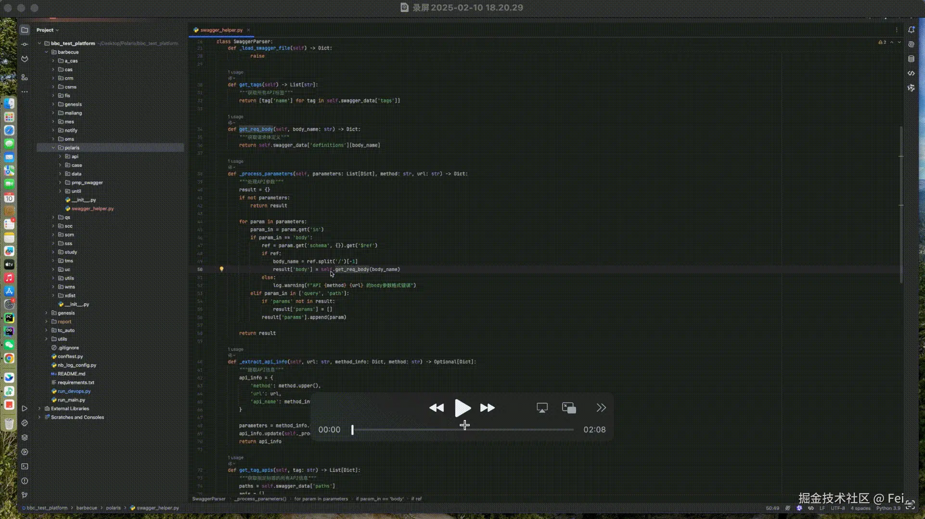The height and width of the screenshot is (519, 925).
Task: Open the Problems tool window icon
Action: tap(25, 481)
